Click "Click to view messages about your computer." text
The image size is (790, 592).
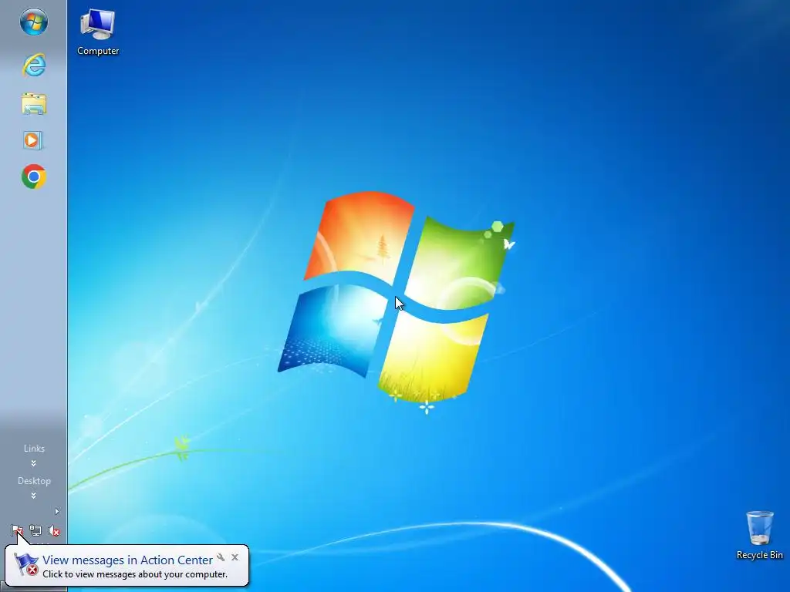(135, 574)
